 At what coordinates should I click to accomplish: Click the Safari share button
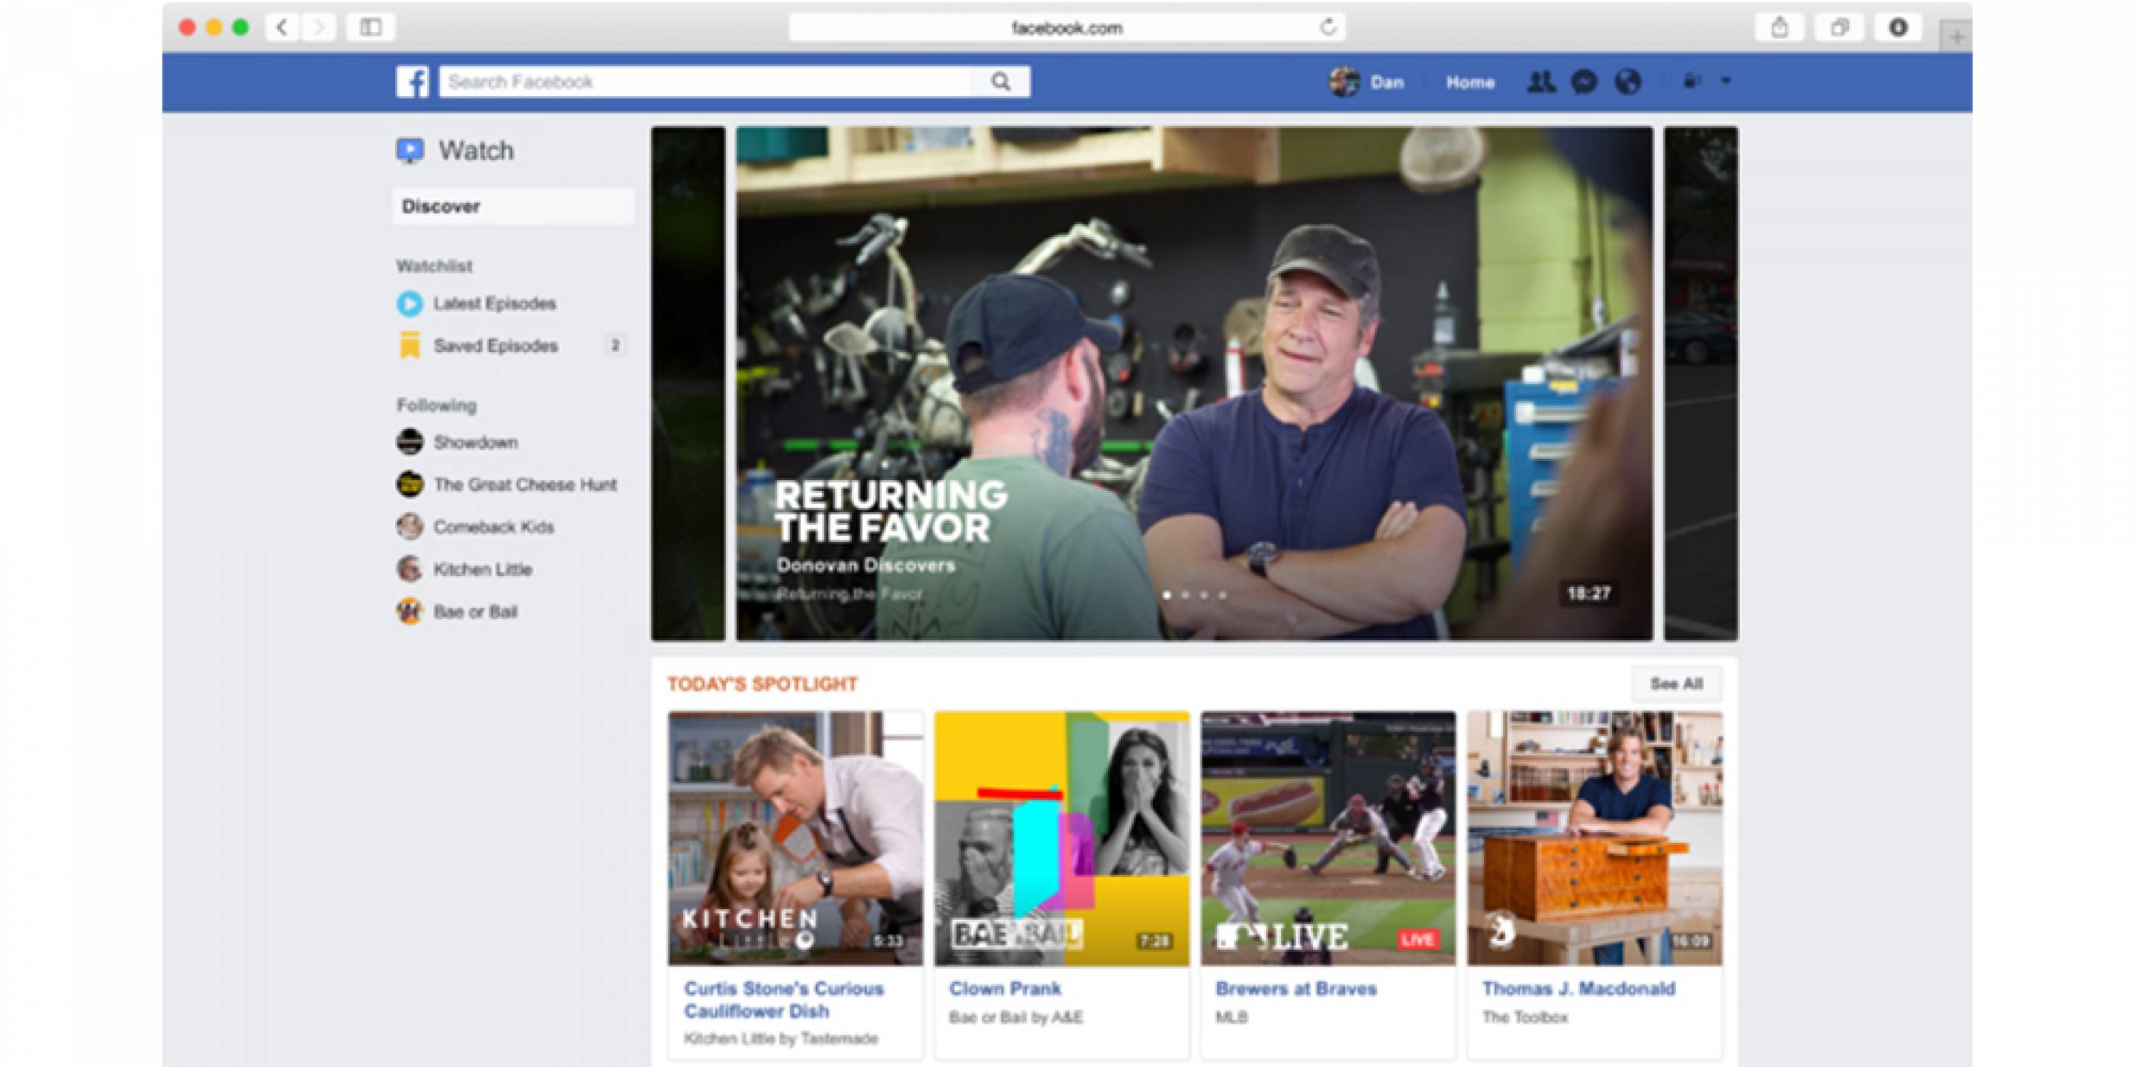click(x=1780, y=27)
